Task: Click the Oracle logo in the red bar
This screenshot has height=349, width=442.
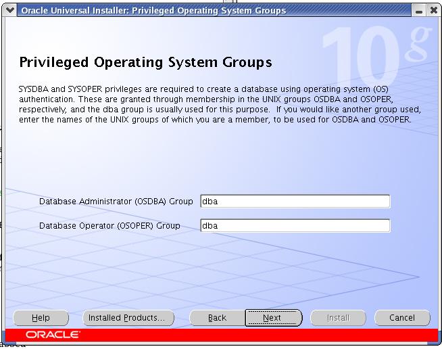Action: [x=53, y=335]
